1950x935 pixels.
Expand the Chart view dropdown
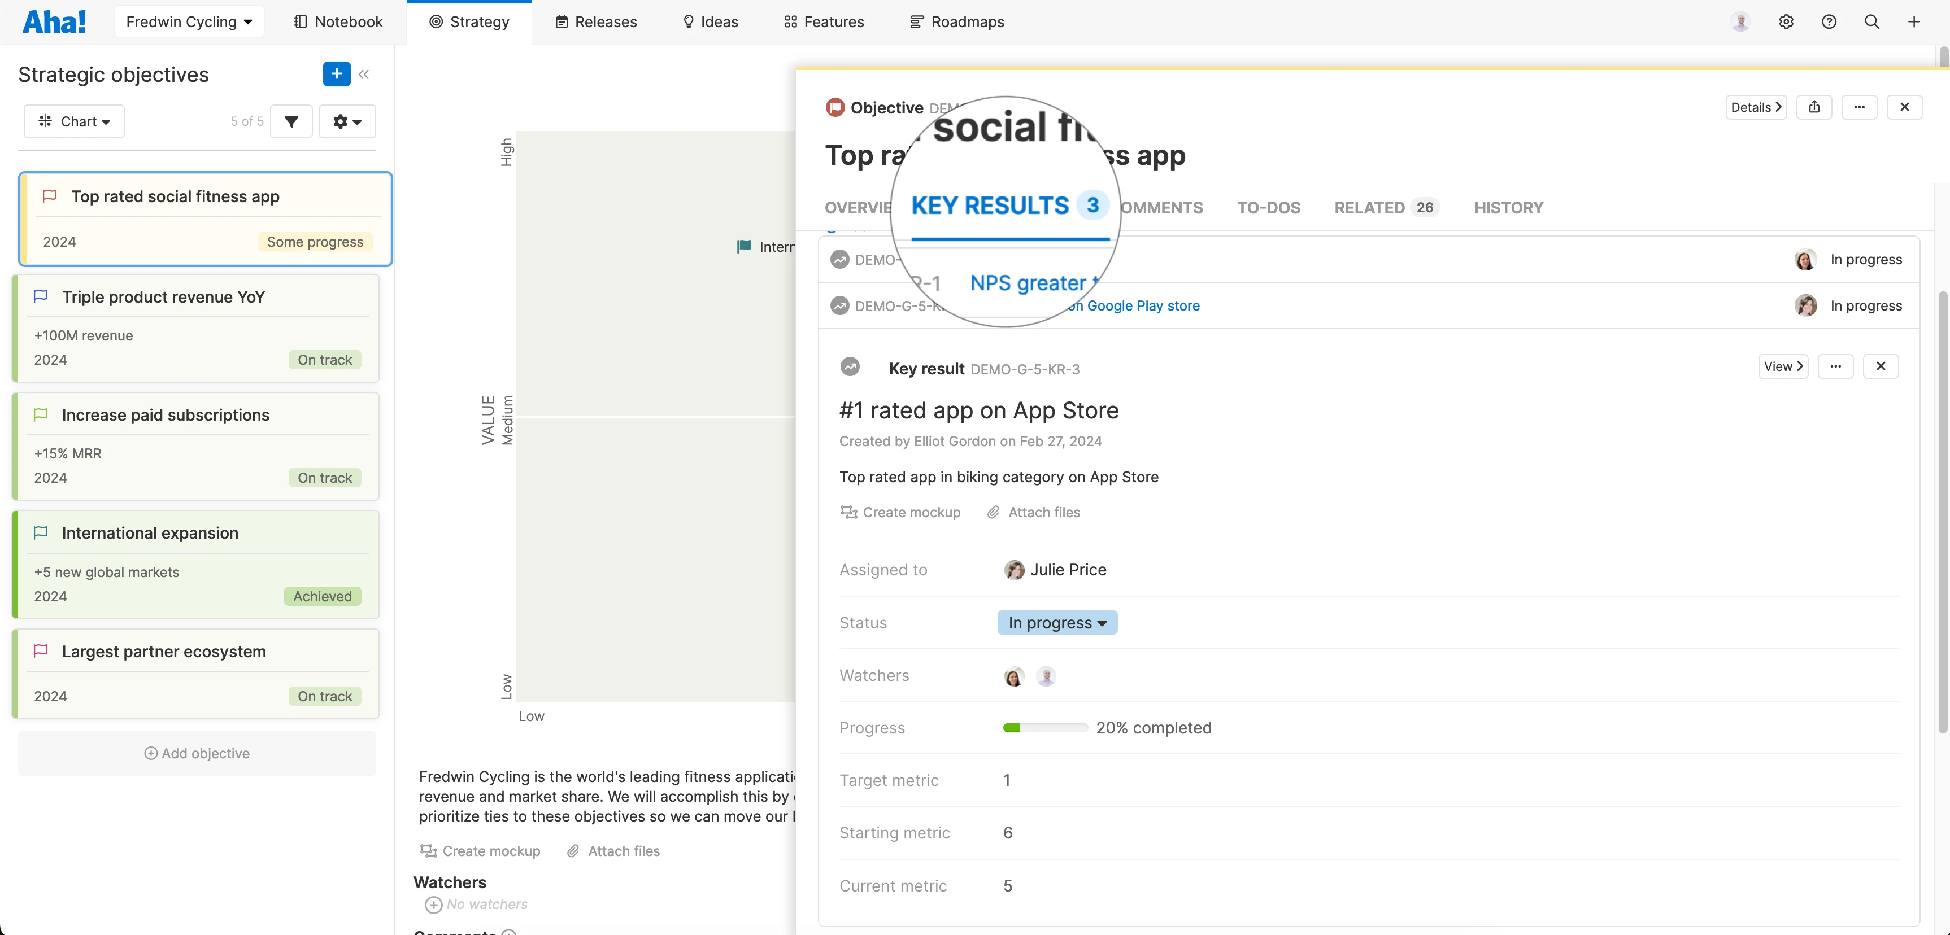74,121
